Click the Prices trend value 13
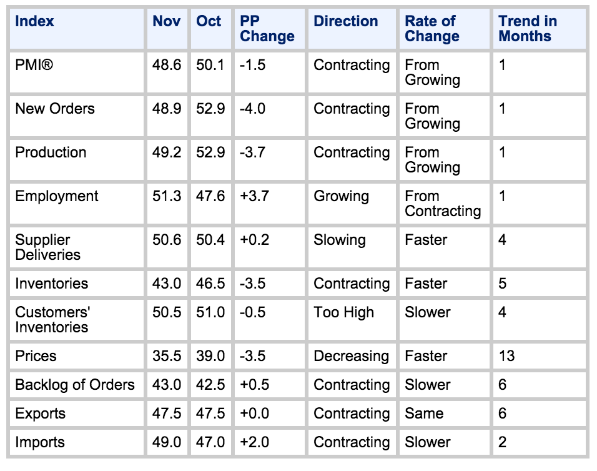Viewport: 597px width, 471px height. click(507, 356)
